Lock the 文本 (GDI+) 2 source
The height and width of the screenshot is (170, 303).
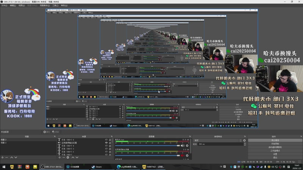tap(110, 152)
